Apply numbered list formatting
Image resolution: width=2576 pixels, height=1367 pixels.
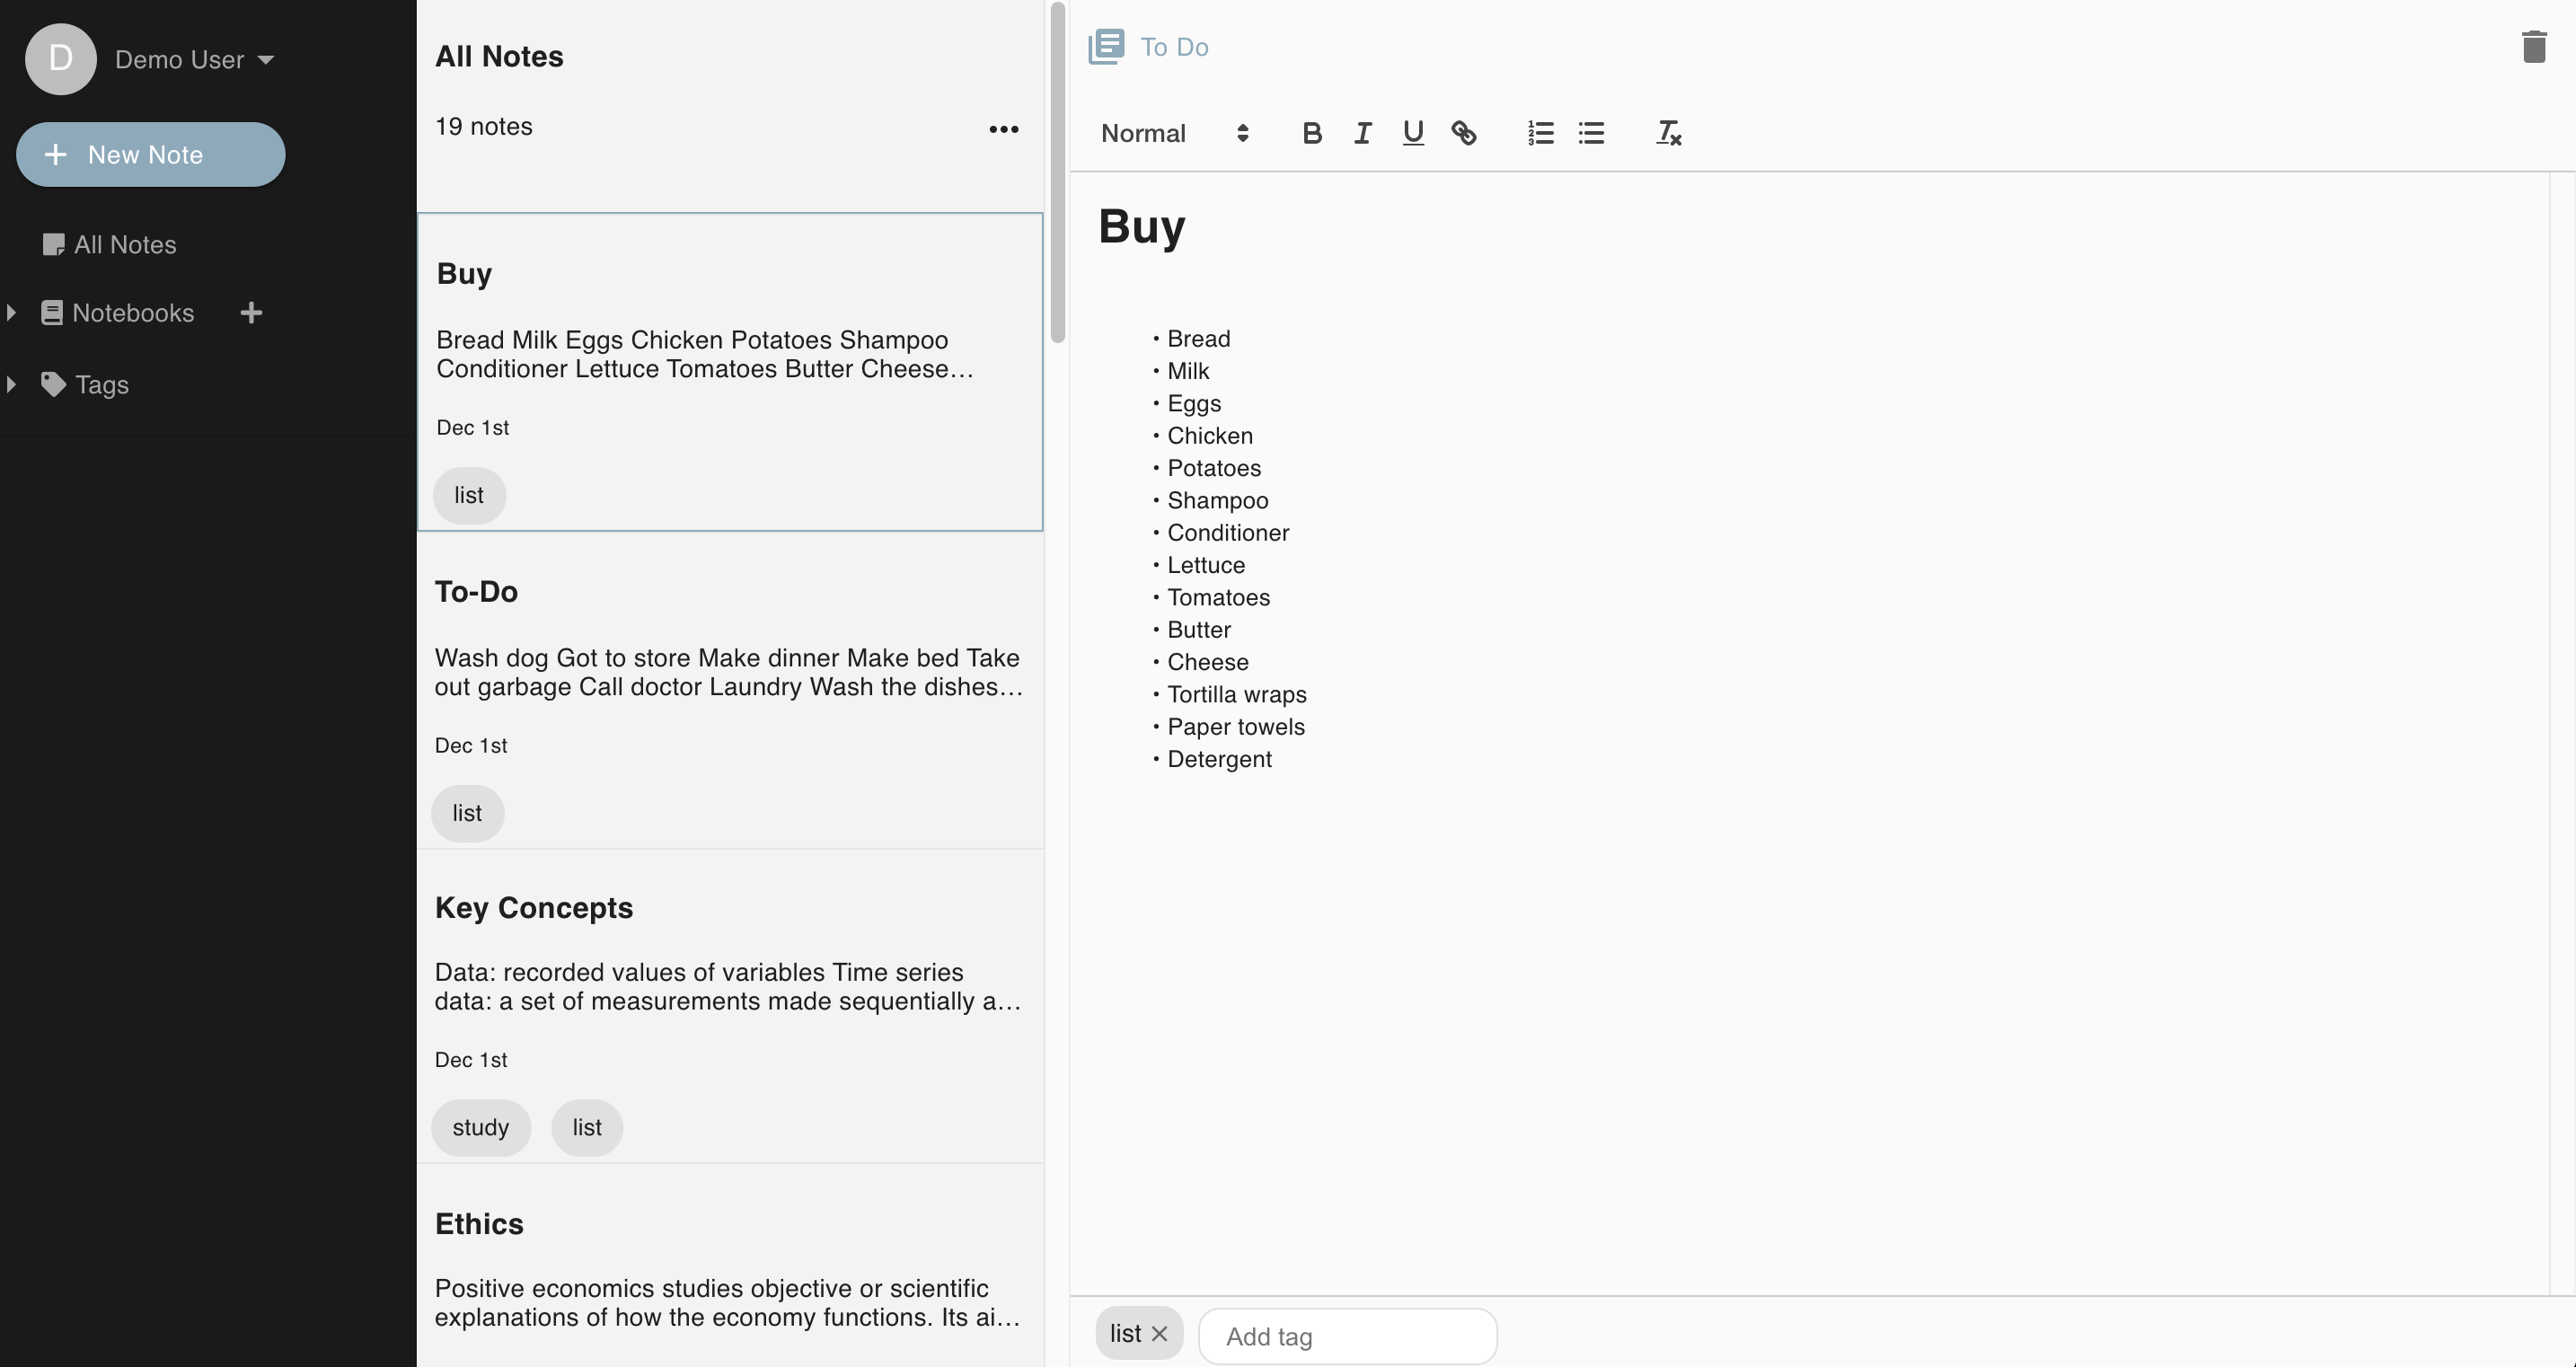tap(1540, 133)
